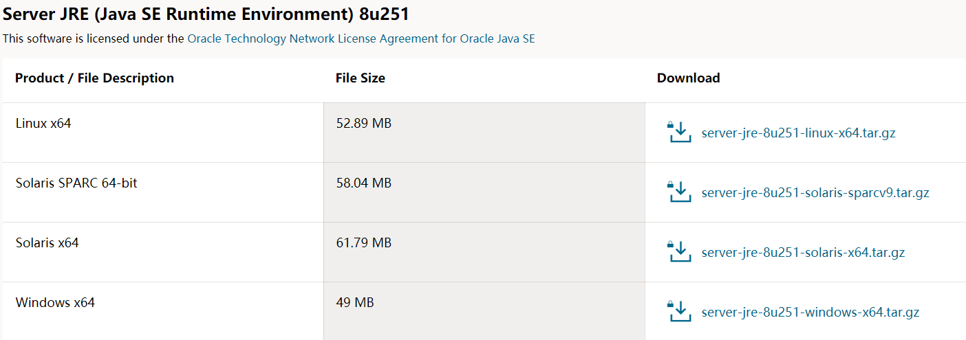Select the Solaris SPARC 64-bit description cell
This screenshot has width=966, height=340.
click(76, 183)
